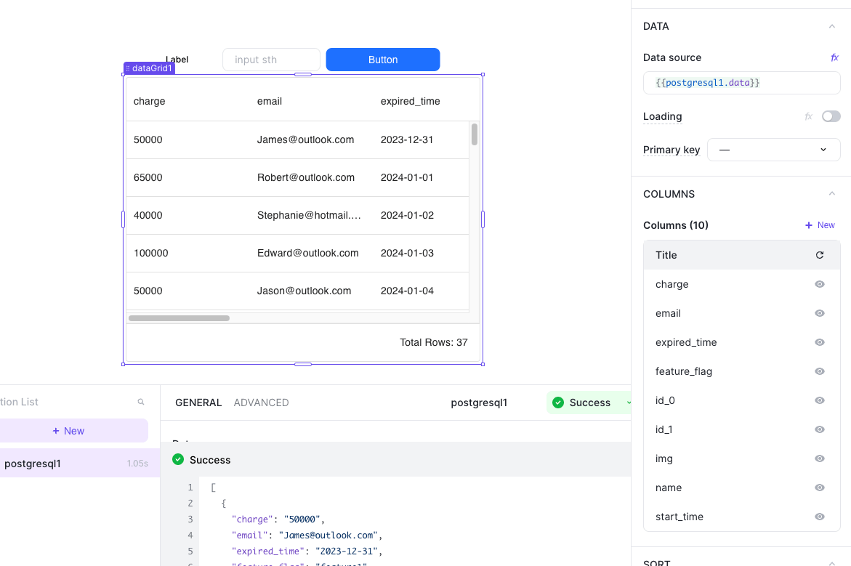Image resolution: width=851 pixels, height=566 pixels.
Task: Click the Label text on canvas
Action: pyautogui.click(x=177, y=59)
